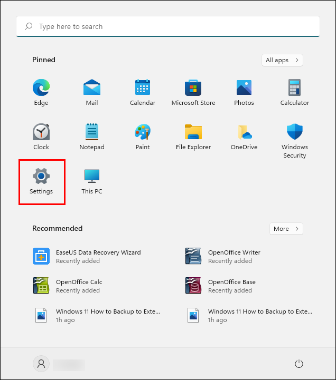Launch Notepad from pinned apps
Image resolution: width=336 pixels, height=380 pixels.
pyautogui.click(x=92, y=132)
